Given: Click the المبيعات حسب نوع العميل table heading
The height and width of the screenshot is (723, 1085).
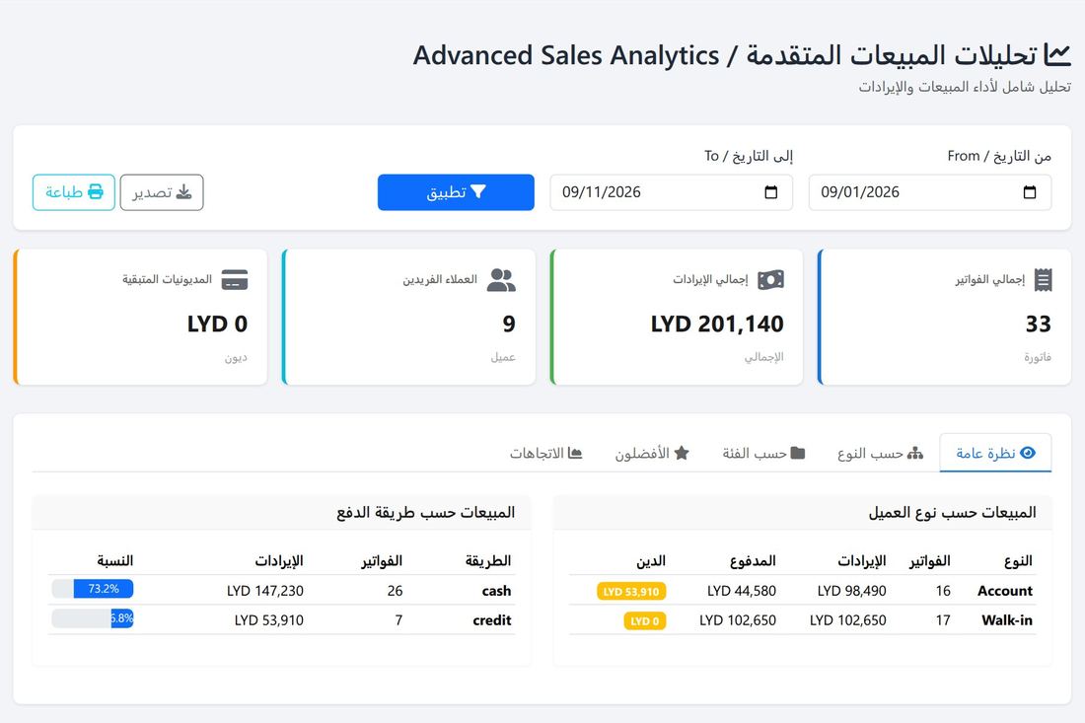Looking at the screenshot, I should click(x=952, y=513).
